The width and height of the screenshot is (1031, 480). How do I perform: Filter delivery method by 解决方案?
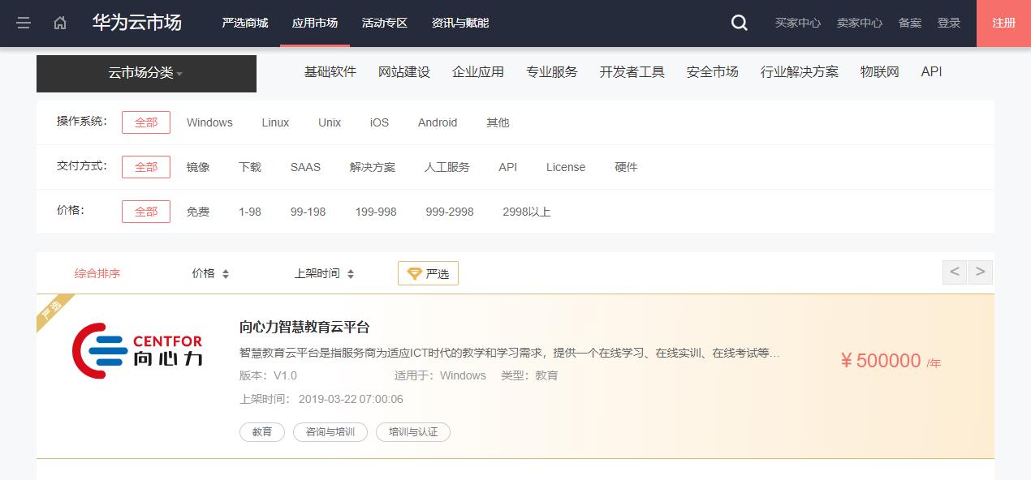click(373, 167)
